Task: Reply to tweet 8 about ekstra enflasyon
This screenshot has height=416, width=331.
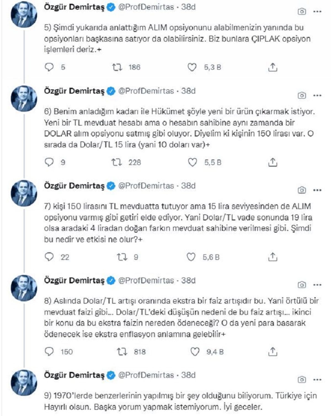Action: click(49, 351)
